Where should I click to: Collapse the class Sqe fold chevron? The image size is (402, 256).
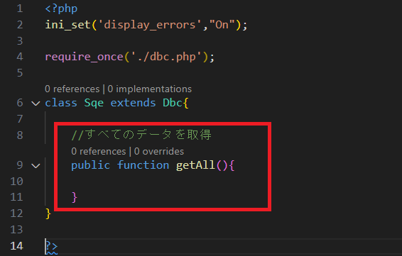tap(36, 103)
